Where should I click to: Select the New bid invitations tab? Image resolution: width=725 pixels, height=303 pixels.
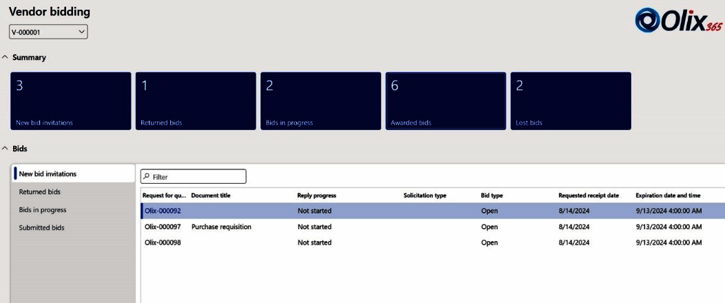pos(48,174)
